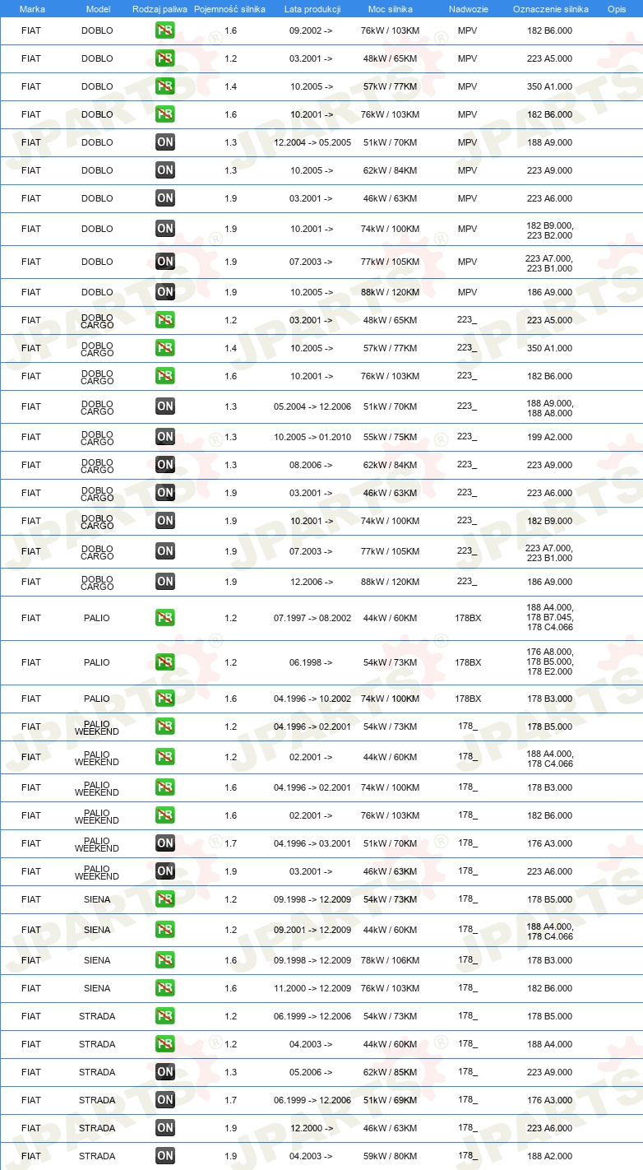The height and width of the screenshot is (1170, 643).
Task: Click engine codes '176 A8.000, 178 B5.000, 178 E2.000'
Action: [x=550, y=662]
